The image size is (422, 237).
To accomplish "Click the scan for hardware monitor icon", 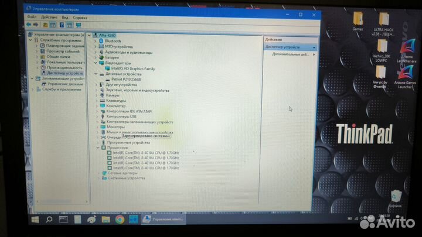I will [79, 25].
